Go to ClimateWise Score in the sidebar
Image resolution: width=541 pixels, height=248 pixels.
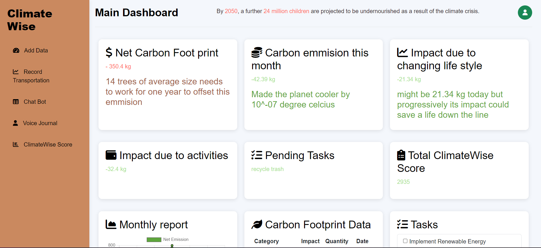(48, 145)
